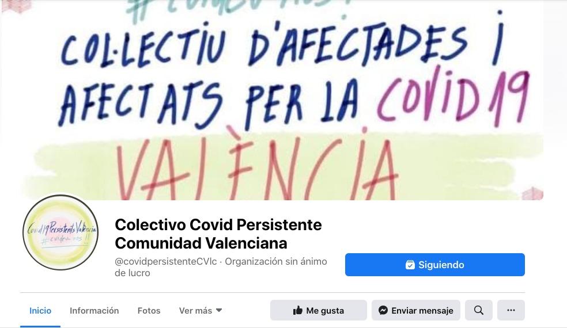Open the circular page profile picture
Viewport: 567px width, 328px height.
61,232
